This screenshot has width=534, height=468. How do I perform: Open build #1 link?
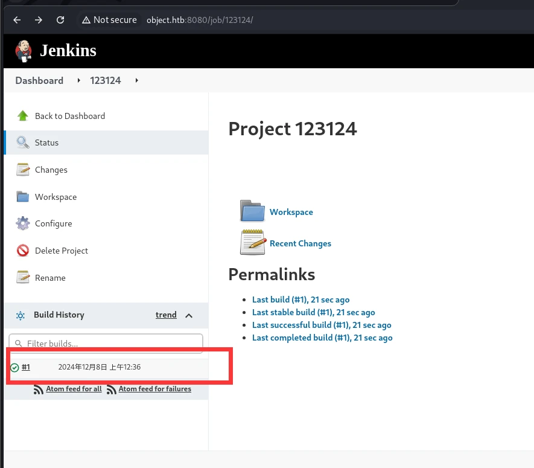click(26, 367)
